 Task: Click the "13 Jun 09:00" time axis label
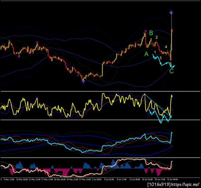(134, 179)
